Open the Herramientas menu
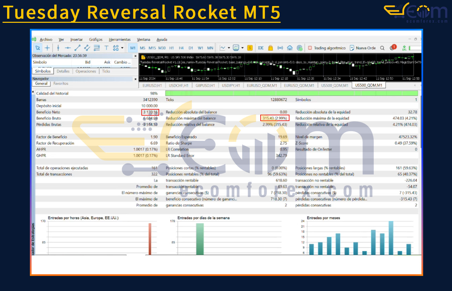The height and width of the screenshot is (291, 452). coord(120,39)
